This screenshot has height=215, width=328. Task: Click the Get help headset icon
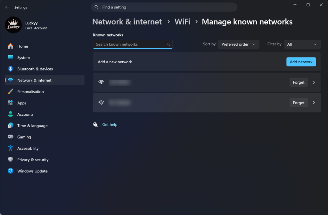(x=95, y=125)
